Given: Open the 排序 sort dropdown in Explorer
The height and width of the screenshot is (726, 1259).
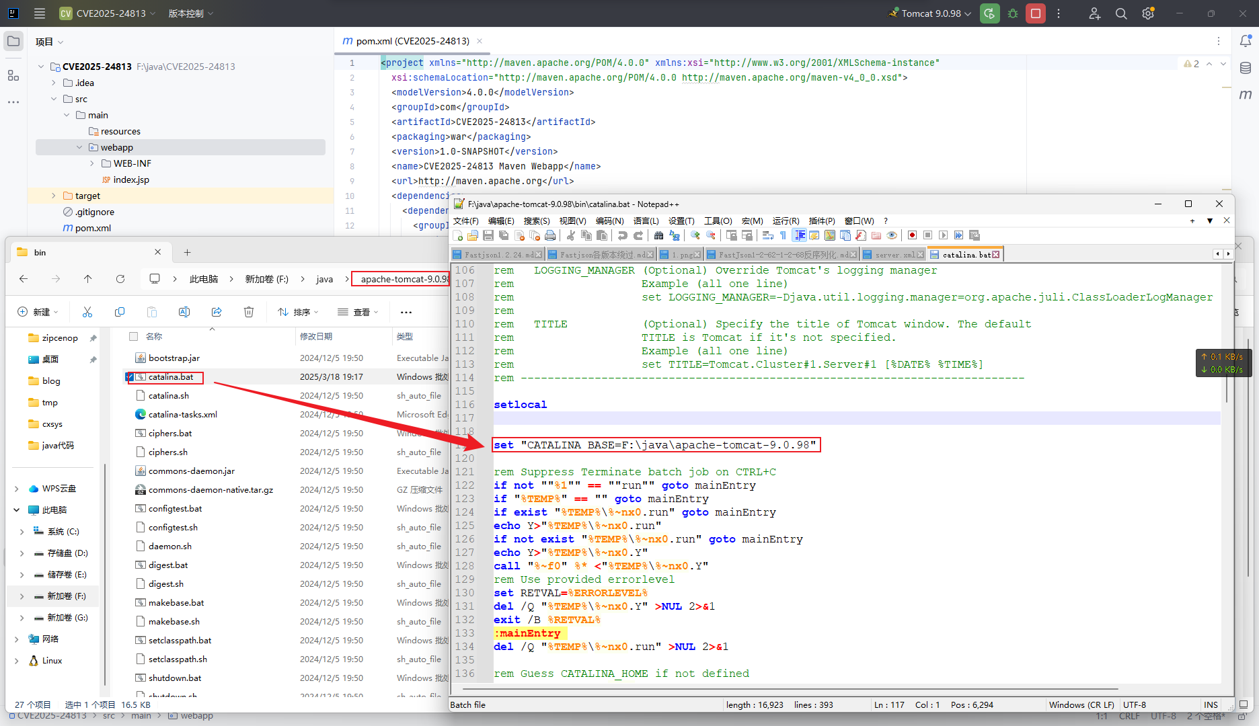Looking at the screenshot, I should point(298,312).
